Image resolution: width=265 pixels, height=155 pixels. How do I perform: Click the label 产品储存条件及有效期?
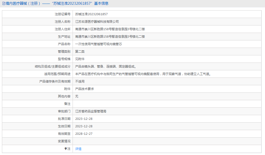pos(55,81)
